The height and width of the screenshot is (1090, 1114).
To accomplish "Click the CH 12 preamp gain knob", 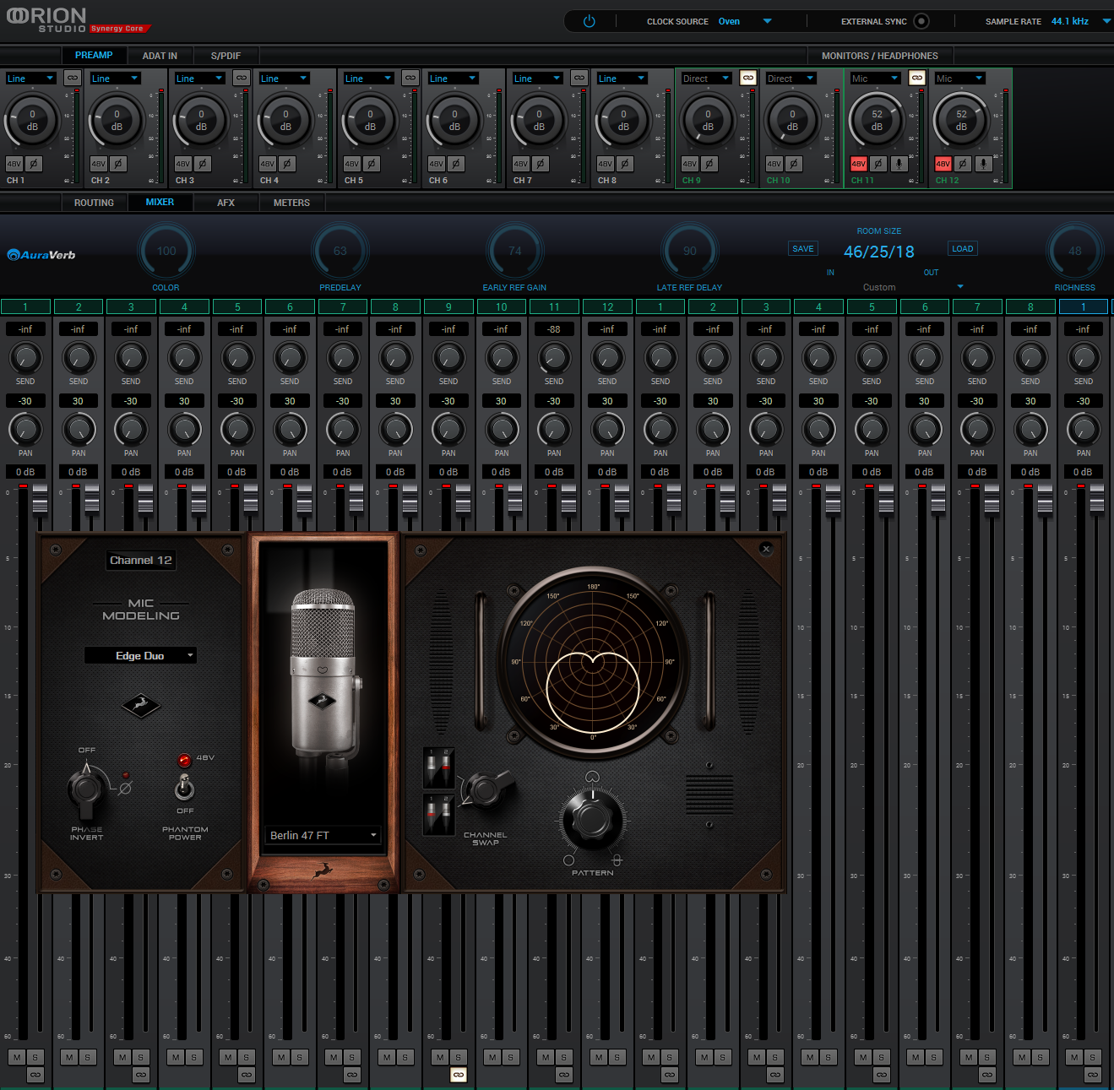I will (x=961, y=121).
